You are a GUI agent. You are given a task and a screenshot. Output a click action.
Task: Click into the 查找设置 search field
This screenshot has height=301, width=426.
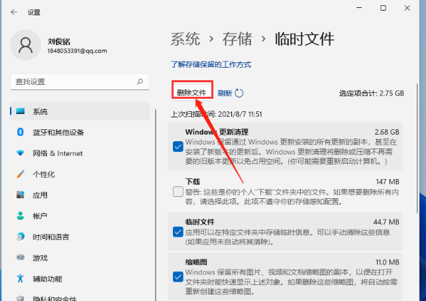click(73, 82)
